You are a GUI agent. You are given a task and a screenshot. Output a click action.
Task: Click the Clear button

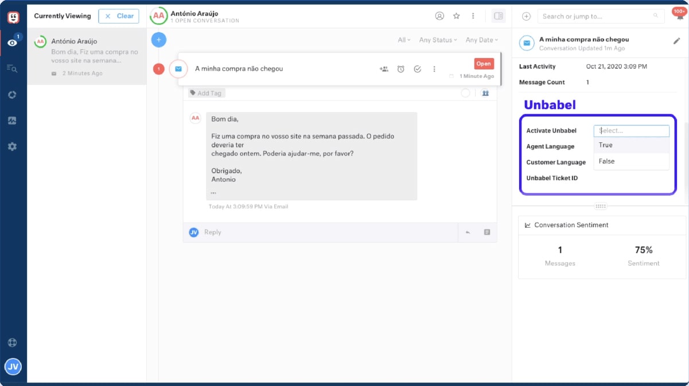tap(119, 16)
